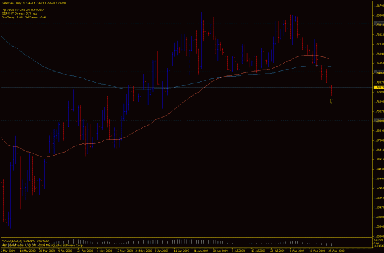Click the '1 May 2009' date label
This screenshot has width=384, height=253.
coord(104,251)
